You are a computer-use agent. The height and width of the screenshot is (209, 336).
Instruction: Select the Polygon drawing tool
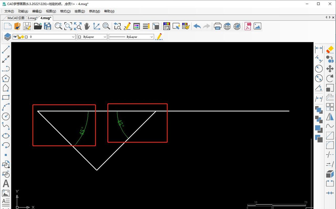coord(6,78)
